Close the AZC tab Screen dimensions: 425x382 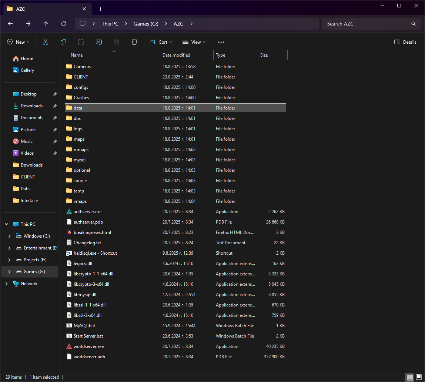point(84,9)
